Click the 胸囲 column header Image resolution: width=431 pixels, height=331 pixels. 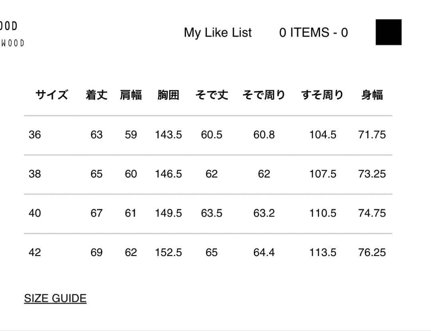click(x=168, y=95)
